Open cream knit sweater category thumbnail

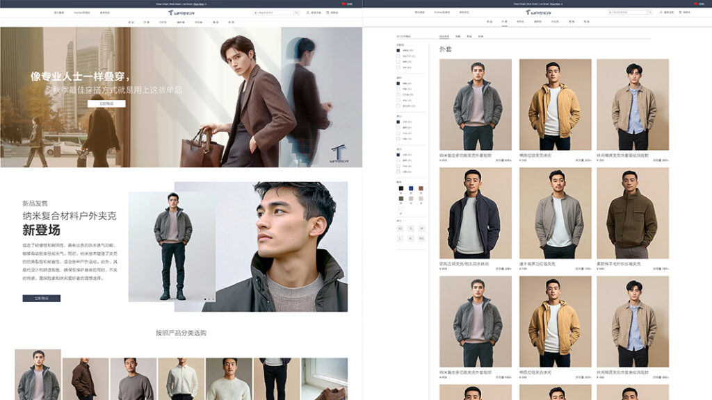coord(229,379)
